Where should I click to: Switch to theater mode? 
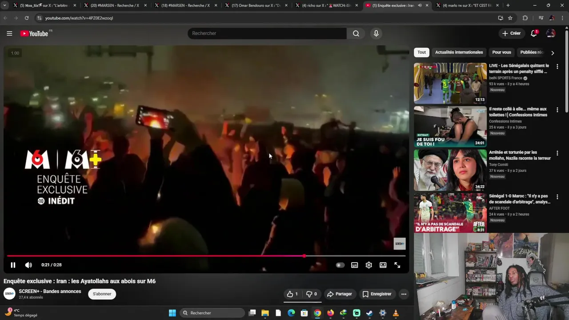[383, 265]
